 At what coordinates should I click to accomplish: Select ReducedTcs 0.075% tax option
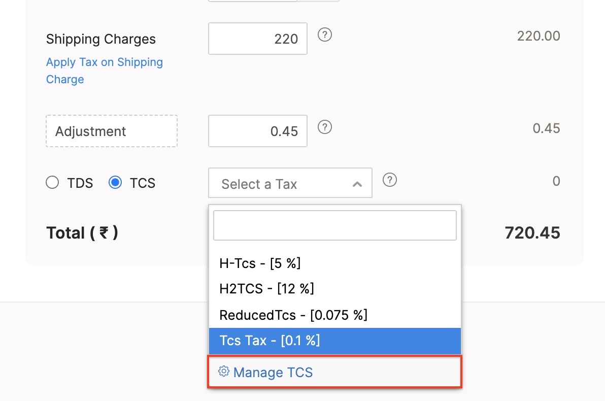click(292, 315)
